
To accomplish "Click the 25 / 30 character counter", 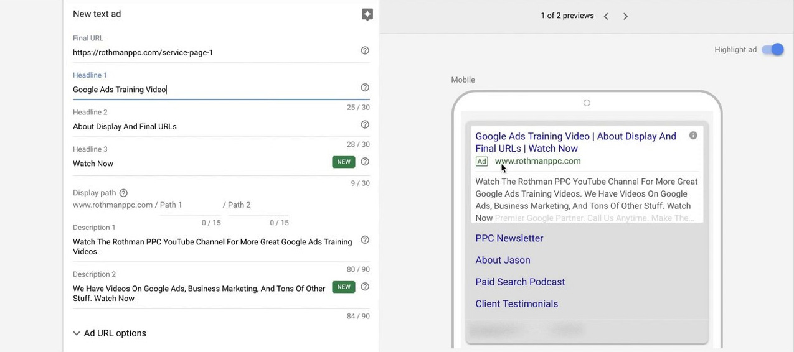I will click(358, 108).
